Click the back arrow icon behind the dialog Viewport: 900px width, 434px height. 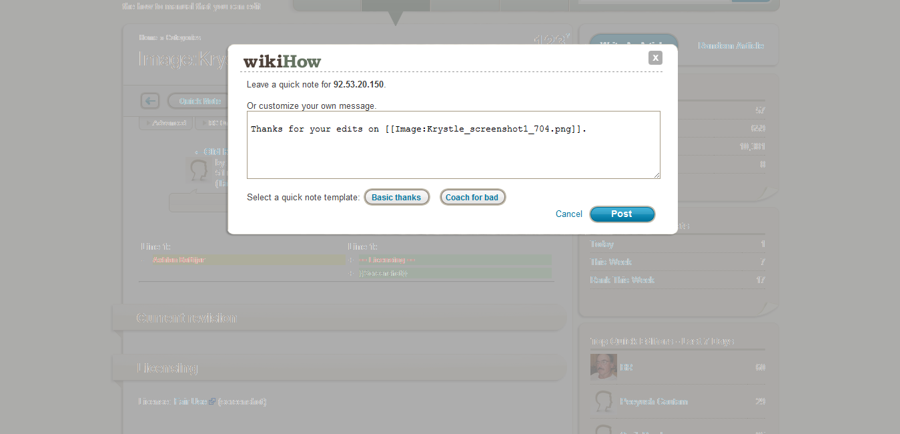[150, 101]
